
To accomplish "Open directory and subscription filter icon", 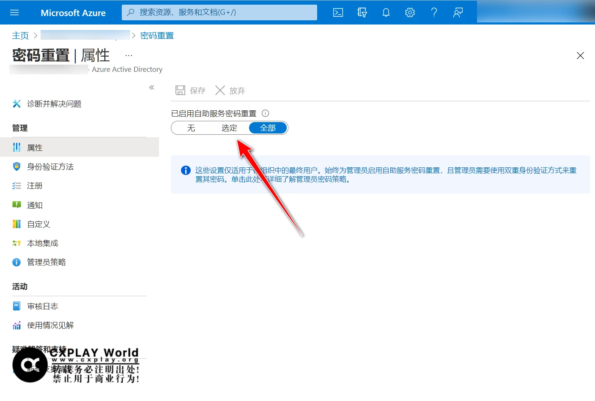I will 362,13.
